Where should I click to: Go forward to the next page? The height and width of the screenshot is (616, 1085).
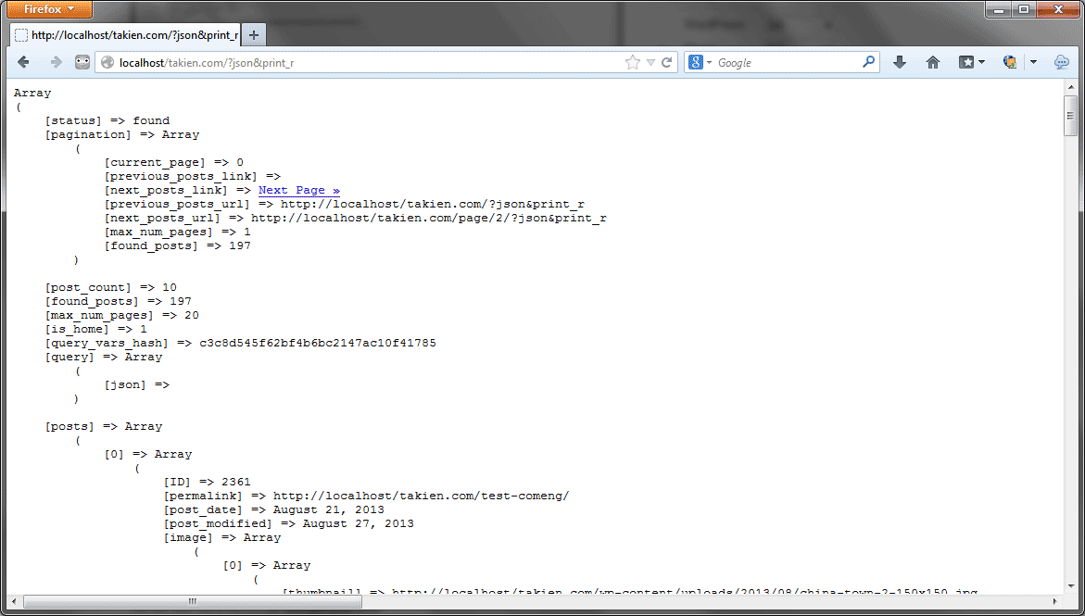point(56,62)
